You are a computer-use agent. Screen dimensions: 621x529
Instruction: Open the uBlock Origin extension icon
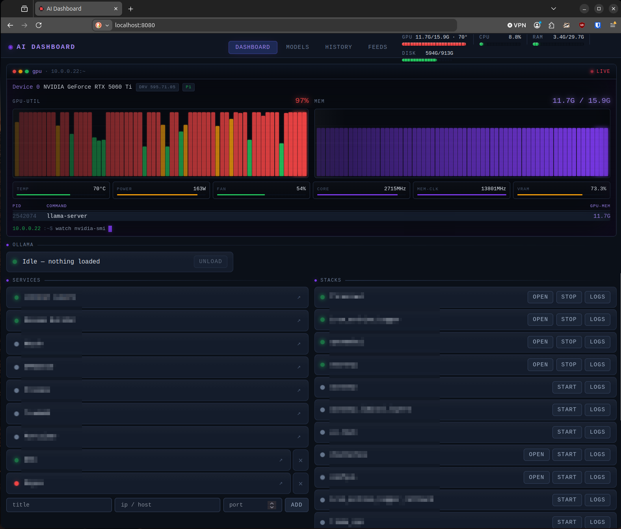pyautogui.click(x=582, y=25)
